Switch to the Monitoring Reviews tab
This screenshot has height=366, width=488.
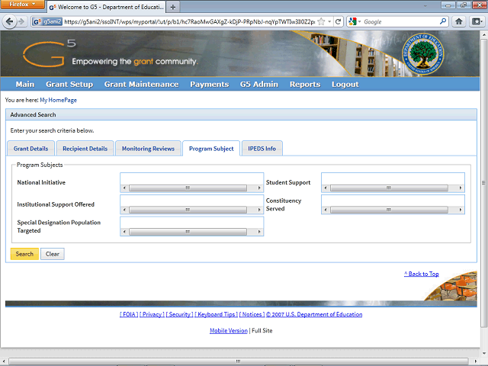pyautogui.click(x=148, y=149)
